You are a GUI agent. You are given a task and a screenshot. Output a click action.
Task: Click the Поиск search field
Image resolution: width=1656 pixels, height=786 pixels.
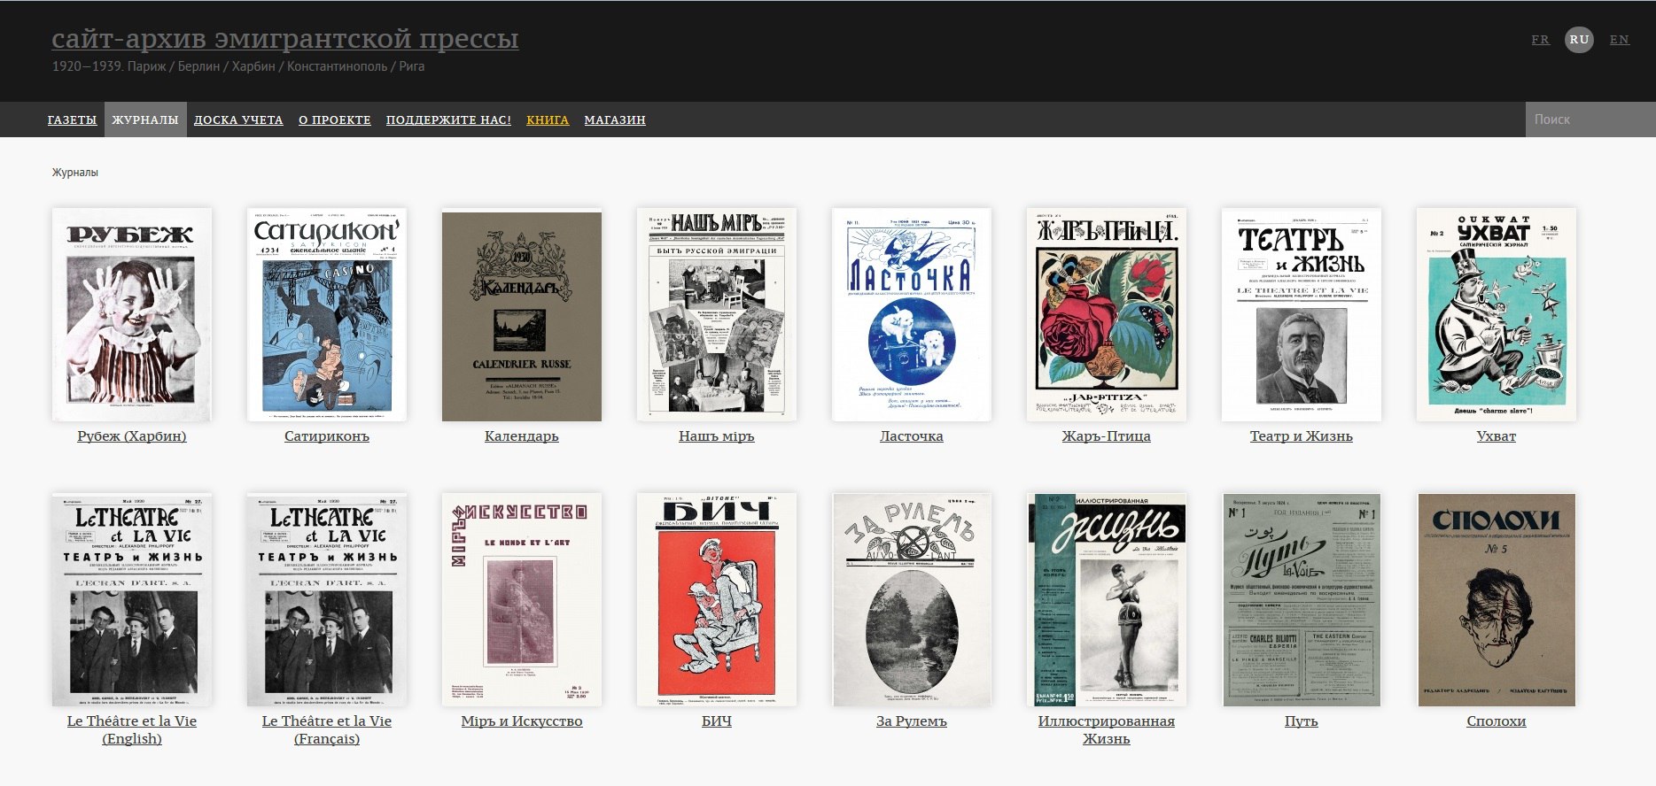(1590, 119)
